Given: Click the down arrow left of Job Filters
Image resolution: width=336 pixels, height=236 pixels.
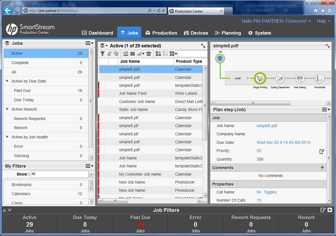Looking at the screenshot, I should 10,210.
